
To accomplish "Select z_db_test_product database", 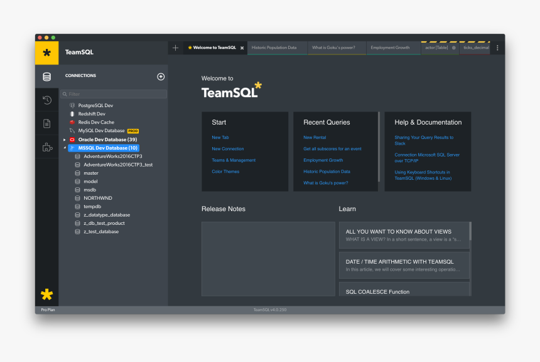I will pos(104,223).
